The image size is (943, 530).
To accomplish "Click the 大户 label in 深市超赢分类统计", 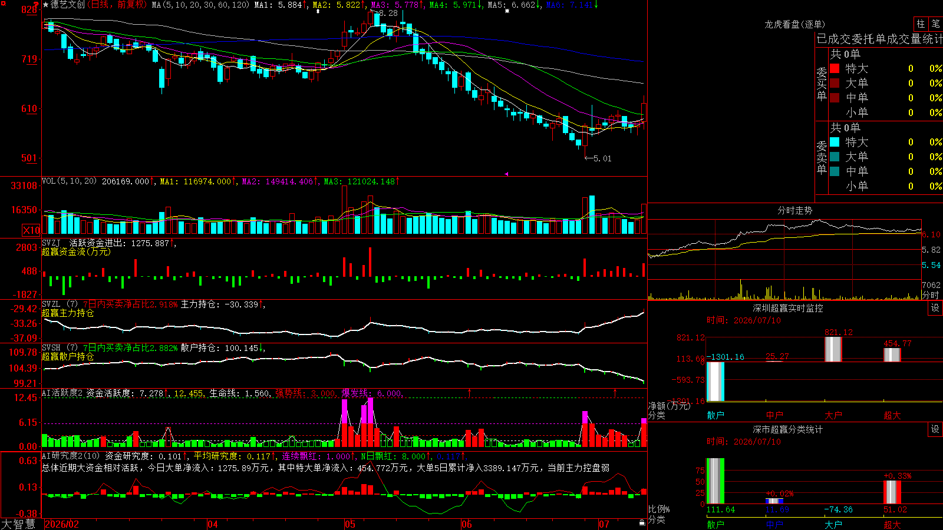I will tap(833, 524).
